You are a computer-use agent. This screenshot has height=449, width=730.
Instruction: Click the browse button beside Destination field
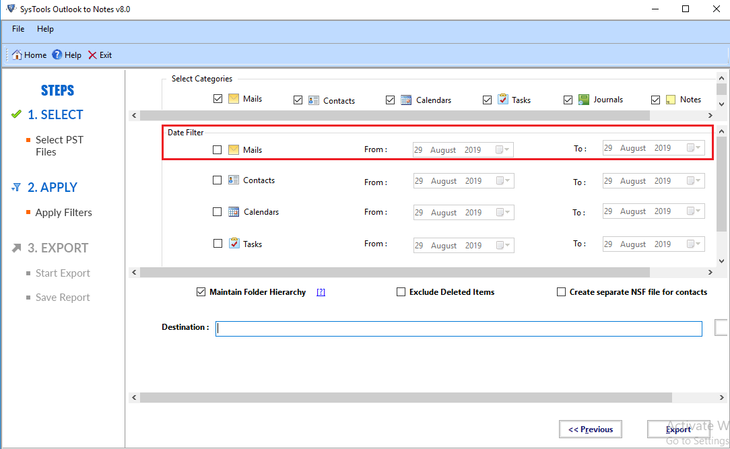pyautogui.click(x=722, y=327)
